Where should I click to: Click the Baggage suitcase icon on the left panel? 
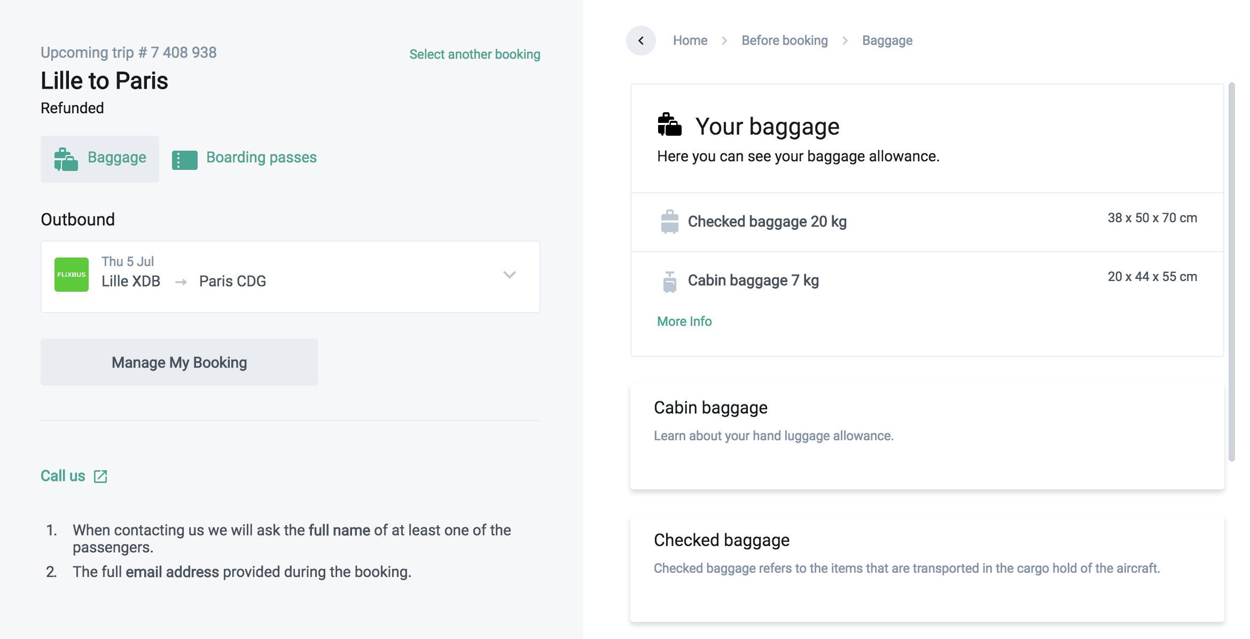click(65, 158)
